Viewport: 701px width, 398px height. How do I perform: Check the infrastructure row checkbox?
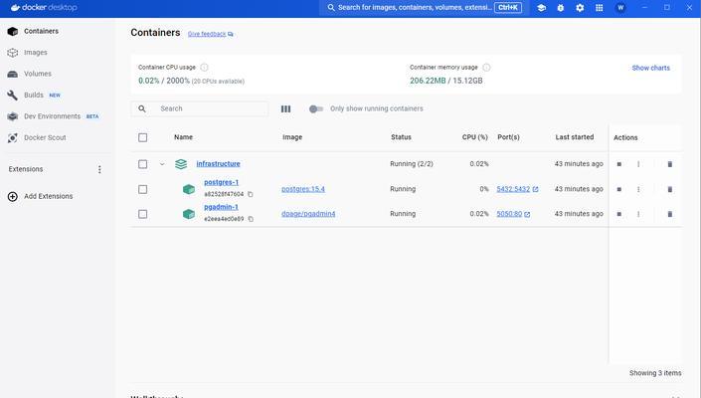[142, 164]
